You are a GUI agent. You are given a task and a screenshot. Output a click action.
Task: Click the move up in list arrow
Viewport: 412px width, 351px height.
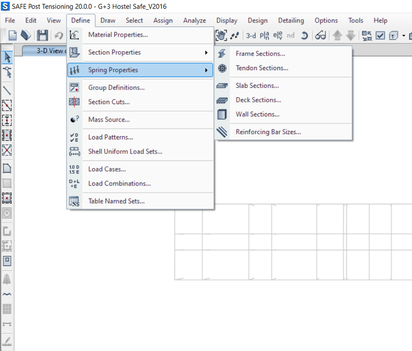coord(337,35)
